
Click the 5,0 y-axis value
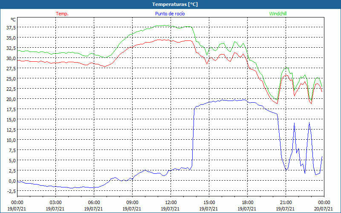coord(12,160)
